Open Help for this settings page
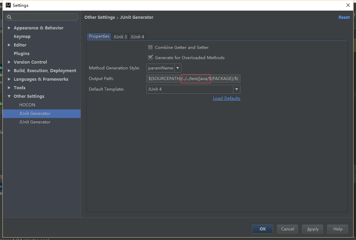 coord(337,229)
